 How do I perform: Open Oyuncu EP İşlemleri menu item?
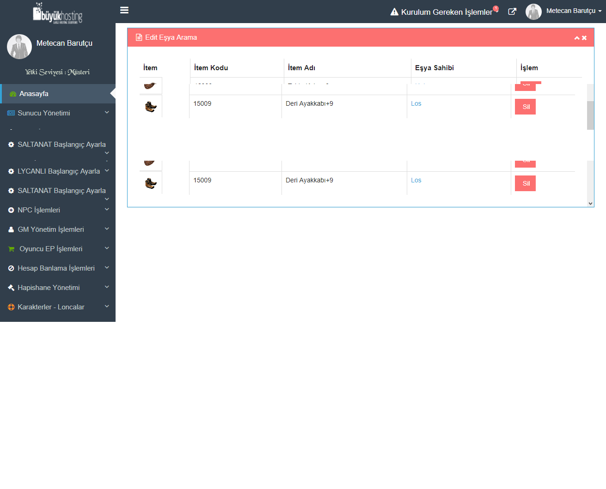pyautogui.click(x=58, y=249)
